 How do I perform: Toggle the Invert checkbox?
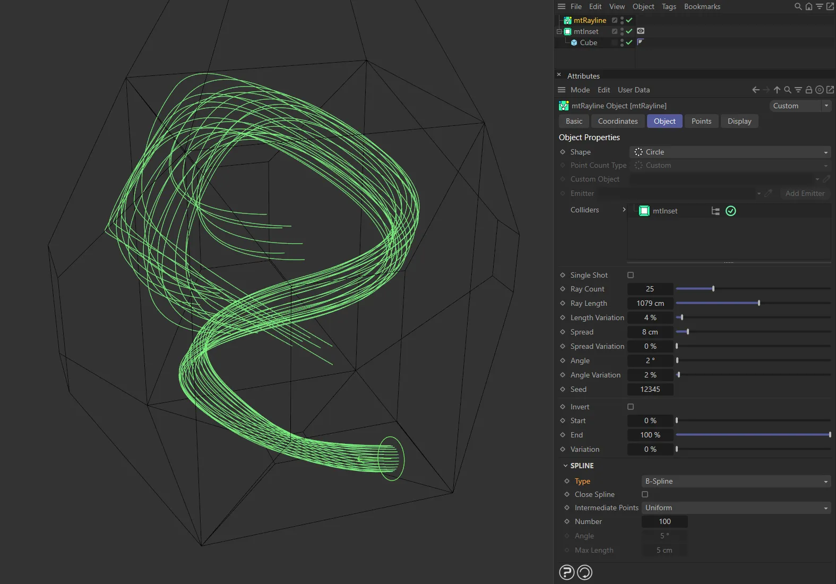pos(631,407)
